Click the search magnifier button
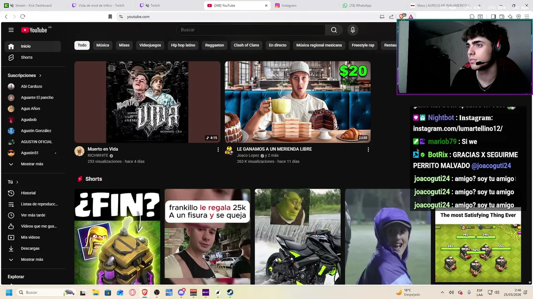This screenshot has width=533, height=299. tap(334, 30)
